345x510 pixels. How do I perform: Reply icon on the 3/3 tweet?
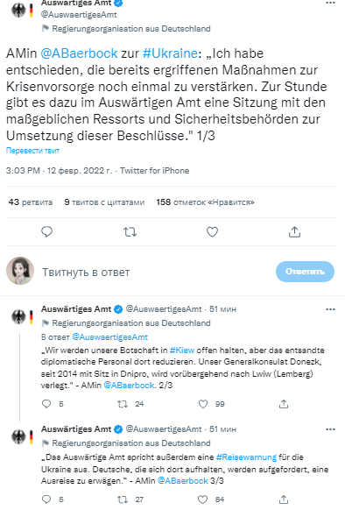(46, 499)
